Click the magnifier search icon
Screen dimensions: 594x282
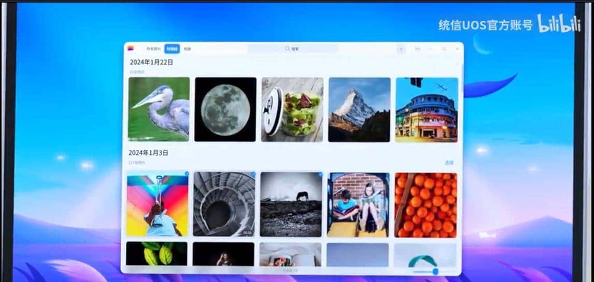point(288,49)
